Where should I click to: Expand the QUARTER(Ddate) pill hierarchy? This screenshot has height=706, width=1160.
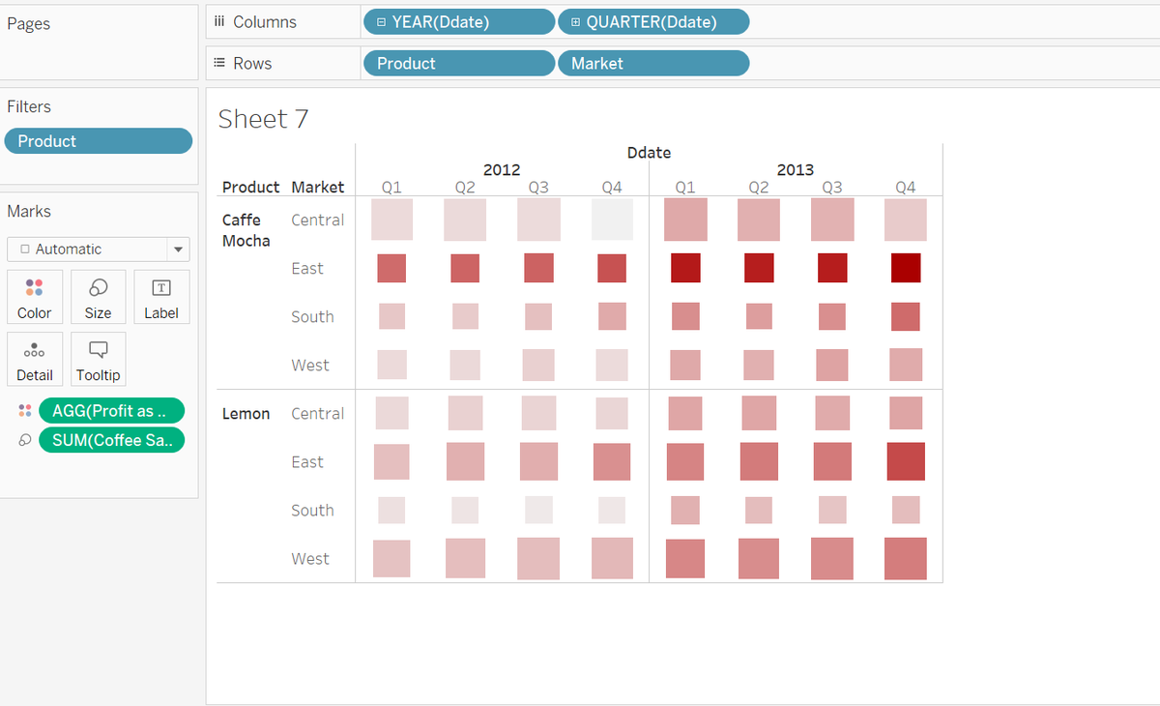[x=576, y=21]
